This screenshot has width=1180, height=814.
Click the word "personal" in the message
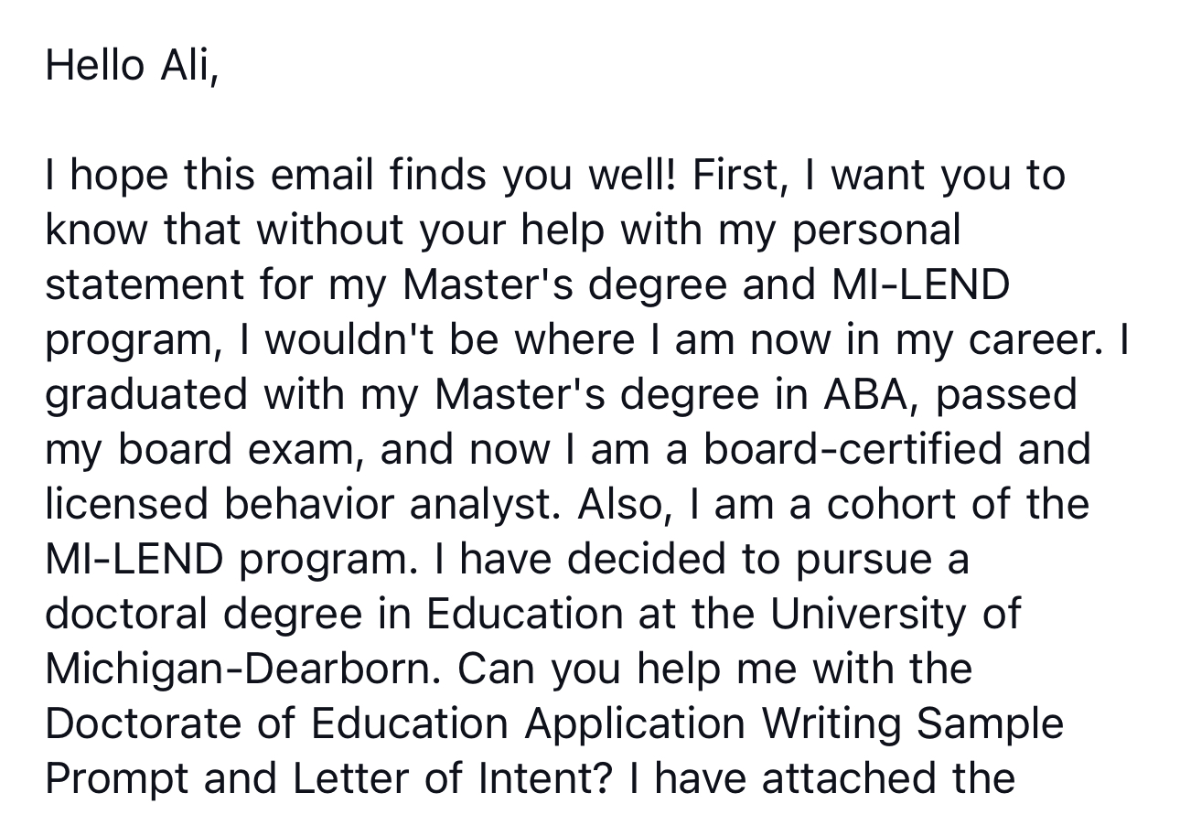(876, 230)
